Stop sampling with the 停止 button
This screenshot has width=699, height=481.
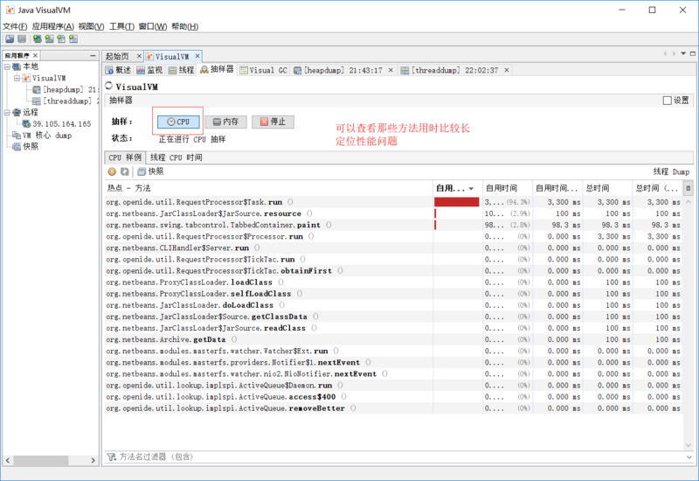[273, 122]
